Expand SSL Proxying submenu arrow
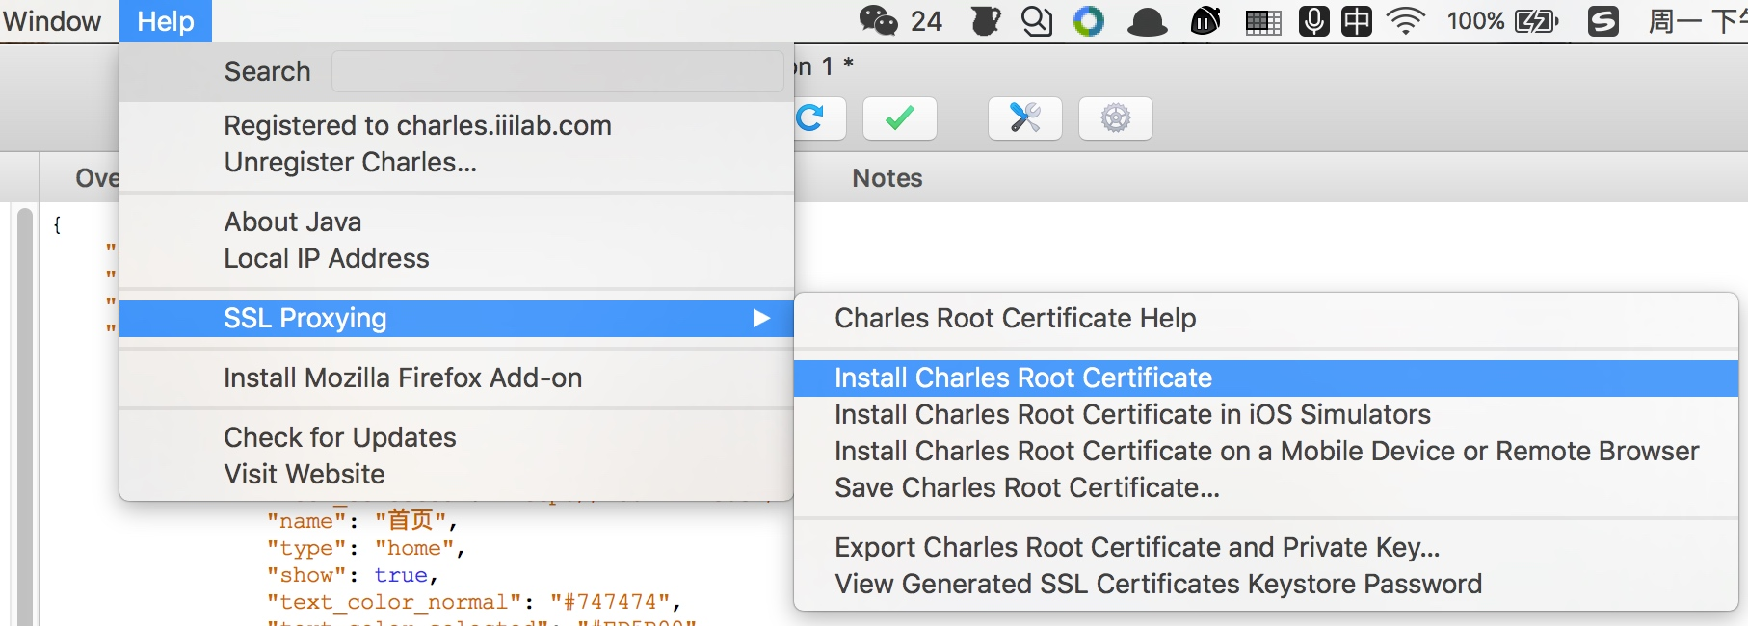This screenshot has width=1748, height=626. pyautogui.click(x=761, y=318)
